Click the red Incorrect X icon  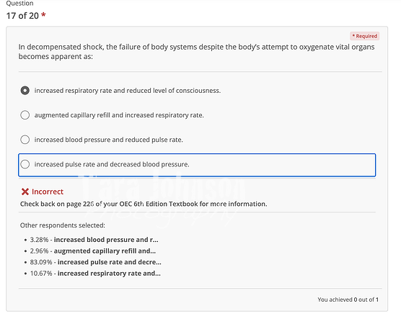pyautogui.click(x=25, y=192)
